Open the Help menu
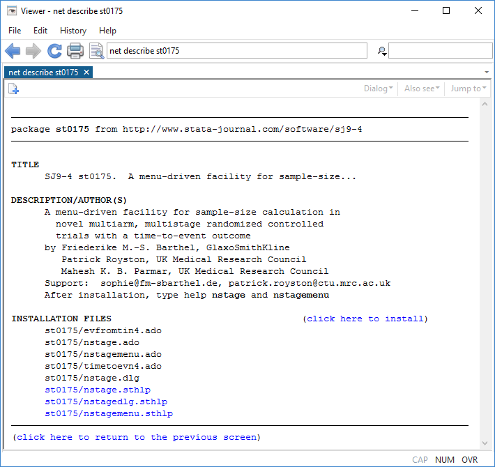The height and width of the screenshot is (467, 495). tap(107, 31)
